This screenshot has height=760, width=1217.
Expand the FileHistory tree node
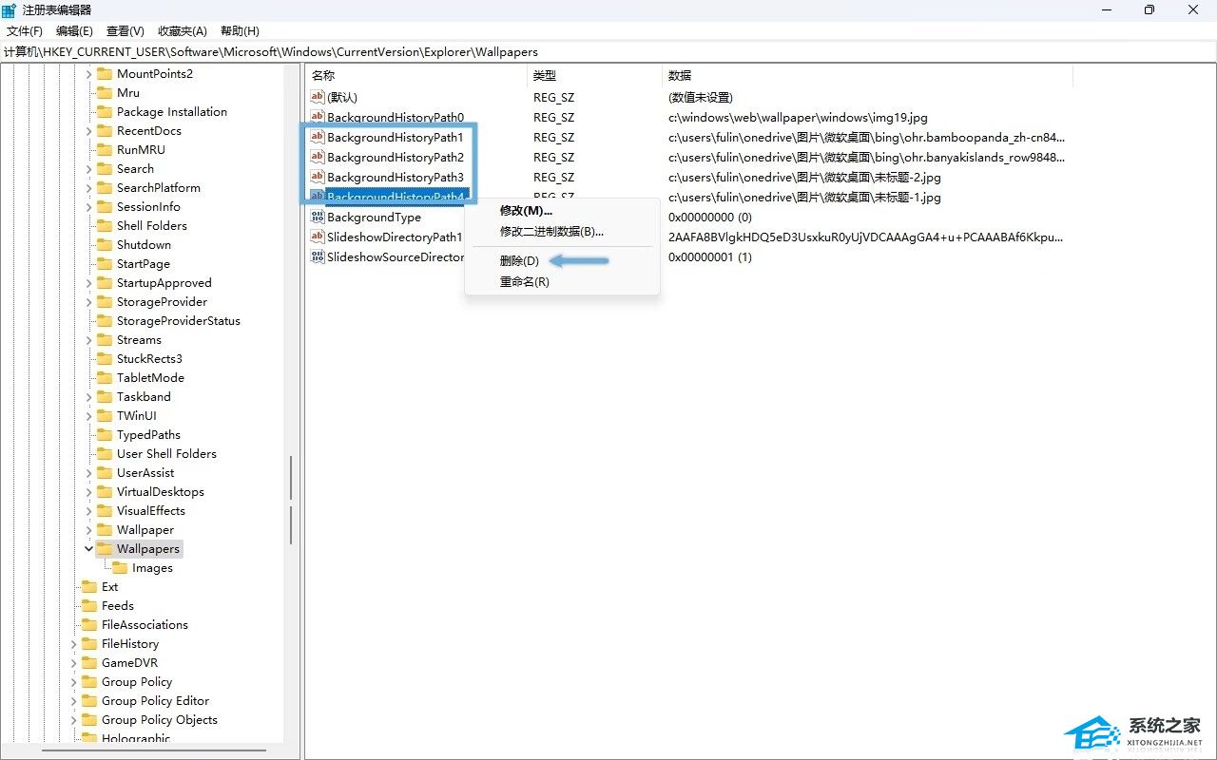[74, 644]
